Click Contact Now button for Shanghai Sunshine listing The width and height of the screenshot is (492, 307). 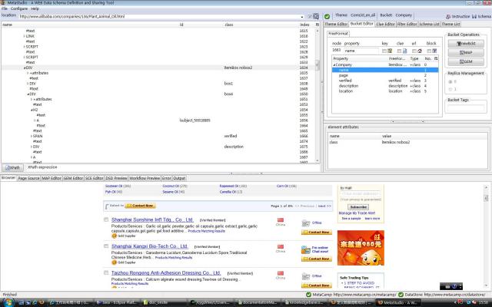click(317, 232)
